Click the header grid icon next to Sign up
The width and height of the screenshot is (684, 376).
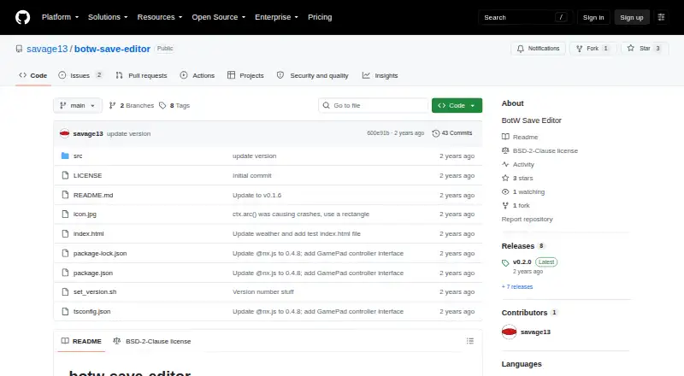point(661,17)
